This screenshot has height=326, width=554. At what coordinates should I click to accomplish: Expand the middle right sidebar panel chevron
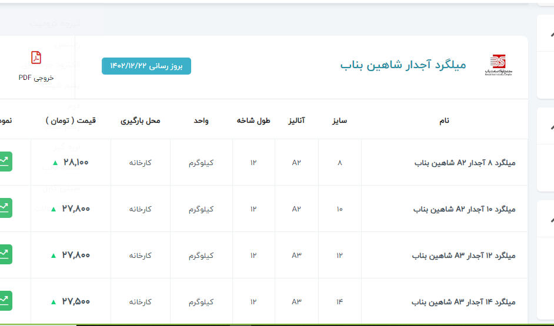(550, 128)
